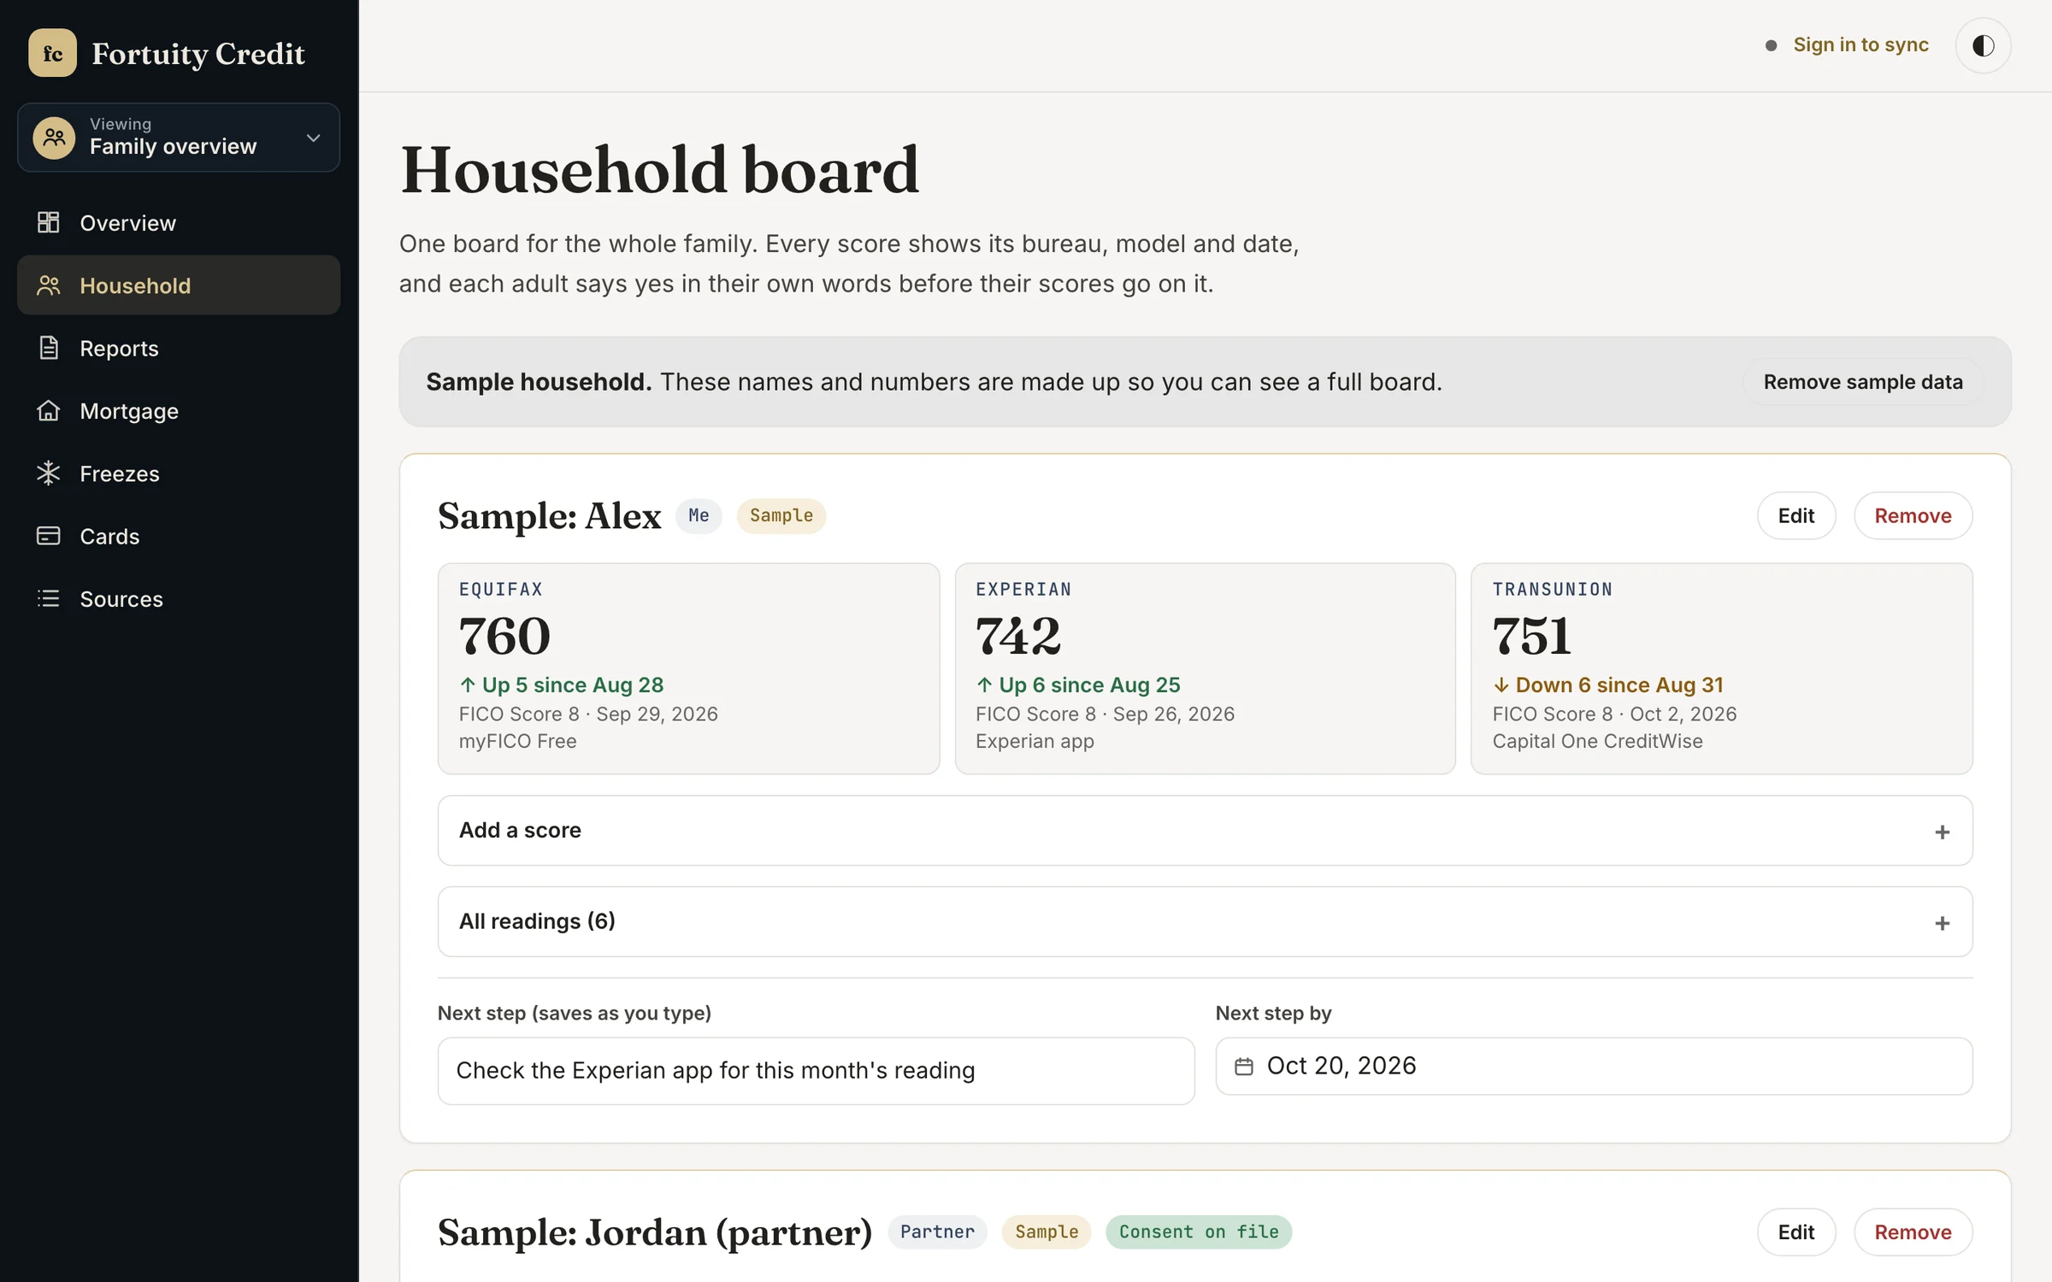Click the family avatar icon in viewing selector

(x=54, y=138)
